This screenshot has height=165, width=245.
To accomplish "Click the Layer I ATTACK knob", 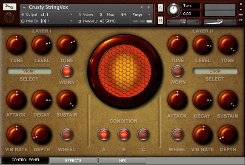I will point(17,100).
